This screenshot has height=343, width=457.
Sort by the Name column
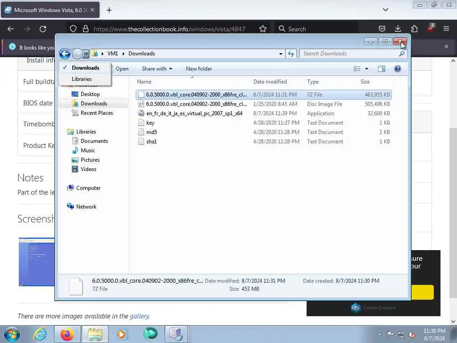[x=192, y=82]
